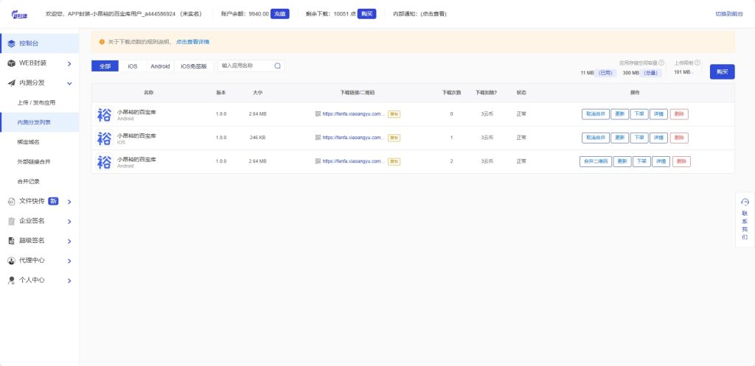
Task: Expand the 代理中心 menu chevron
Action: 69,261
